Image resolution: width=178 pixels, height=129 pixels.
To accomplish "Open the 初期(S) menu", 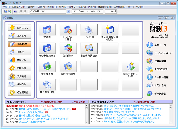I will pos(72,7).
